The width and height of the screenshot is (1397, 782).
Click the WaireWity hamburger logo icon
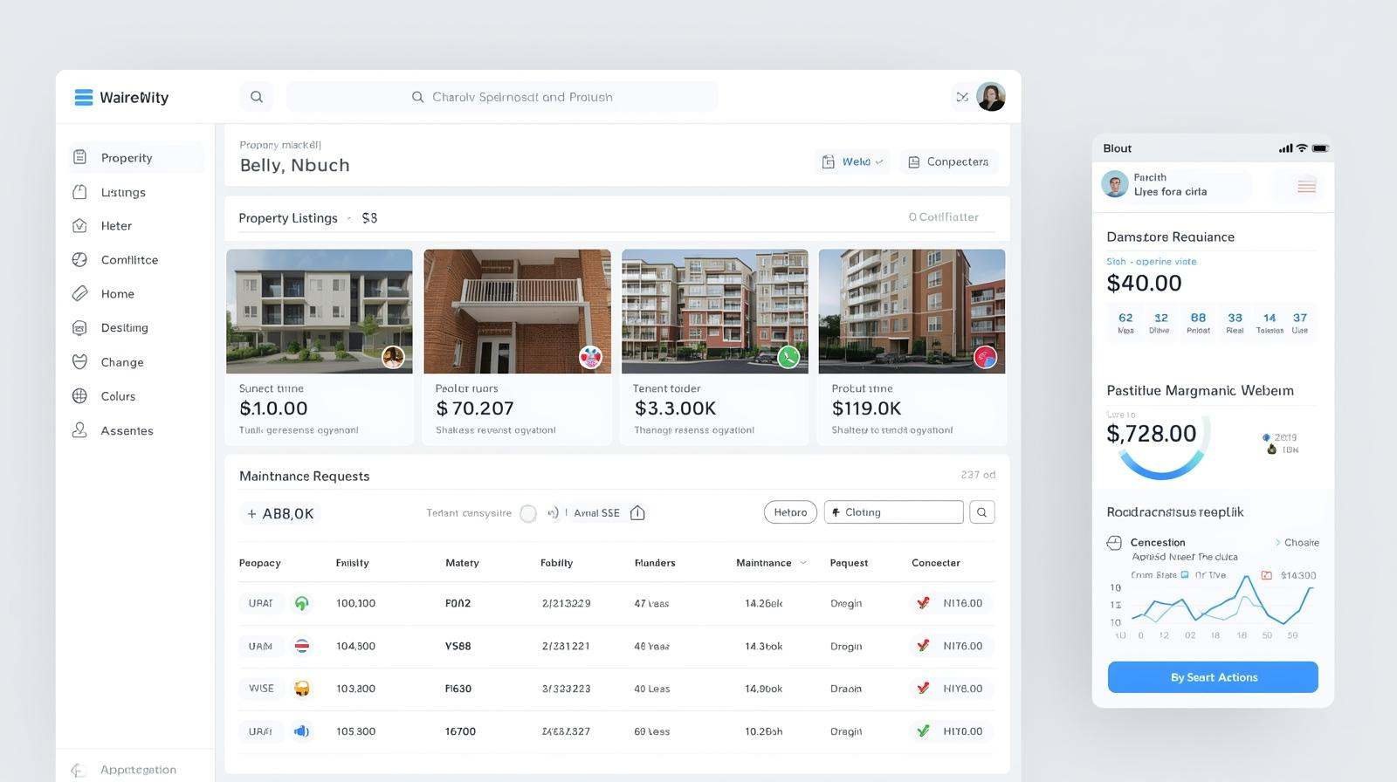84,97
